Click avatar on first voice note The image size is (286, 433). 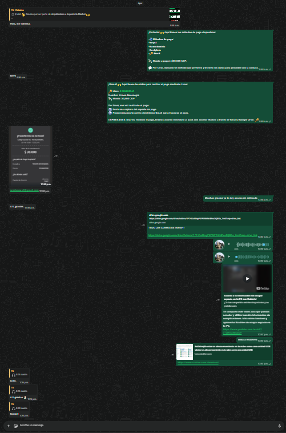pyautogui.click(x=219, y=244)
